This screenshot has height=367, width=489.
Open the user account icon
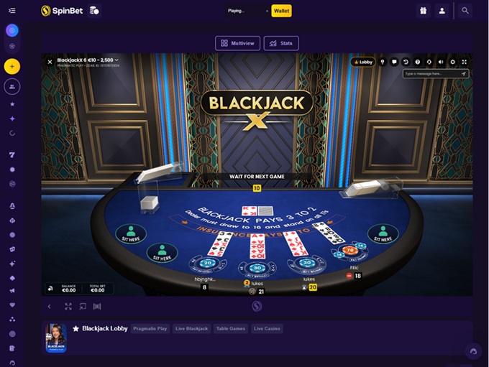coord(442,11)
